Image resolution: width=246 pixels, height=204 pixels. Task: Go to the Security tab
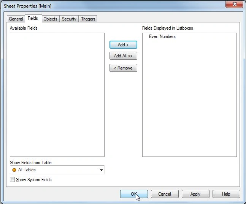tap(69, 19)
